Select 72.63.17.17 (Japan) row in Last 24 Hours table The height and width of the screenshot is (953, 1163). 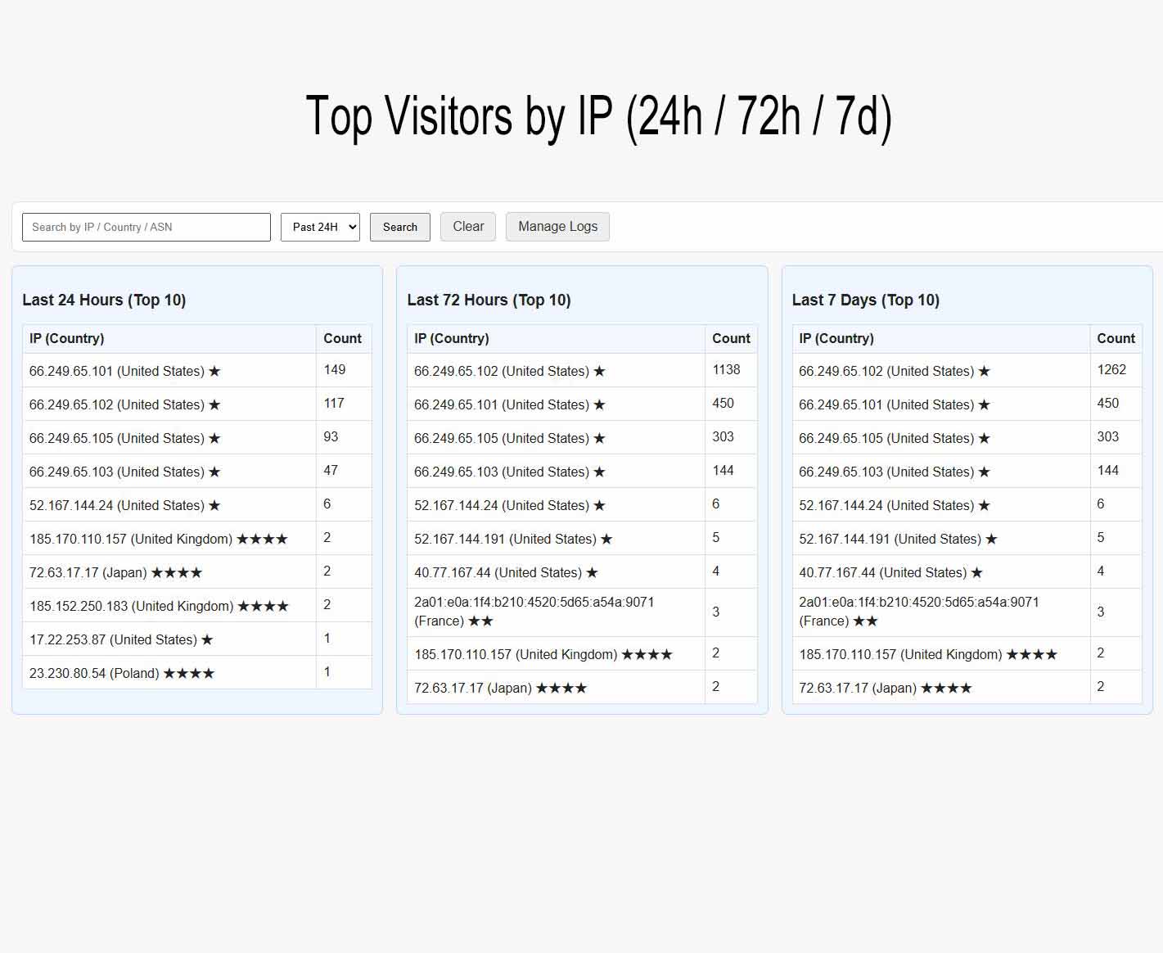point(197,571)
